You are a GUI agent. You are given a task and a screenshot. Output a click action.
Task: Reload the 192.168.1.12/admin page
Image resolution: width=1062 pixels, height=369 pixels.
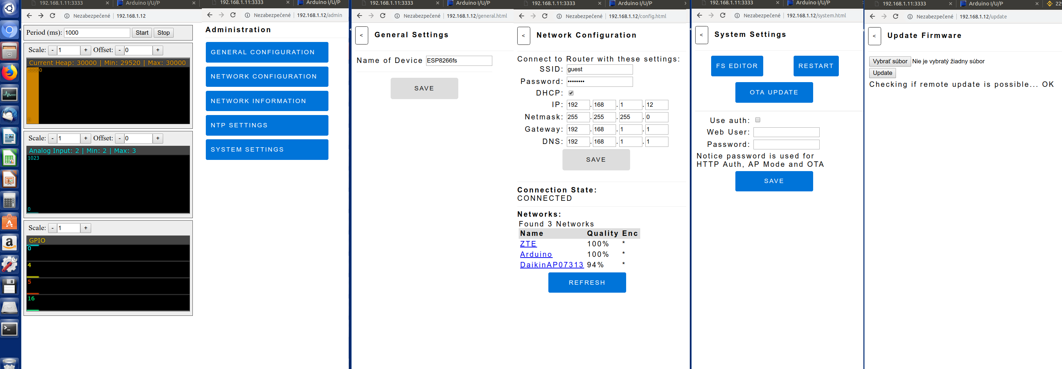coord(233,15)
